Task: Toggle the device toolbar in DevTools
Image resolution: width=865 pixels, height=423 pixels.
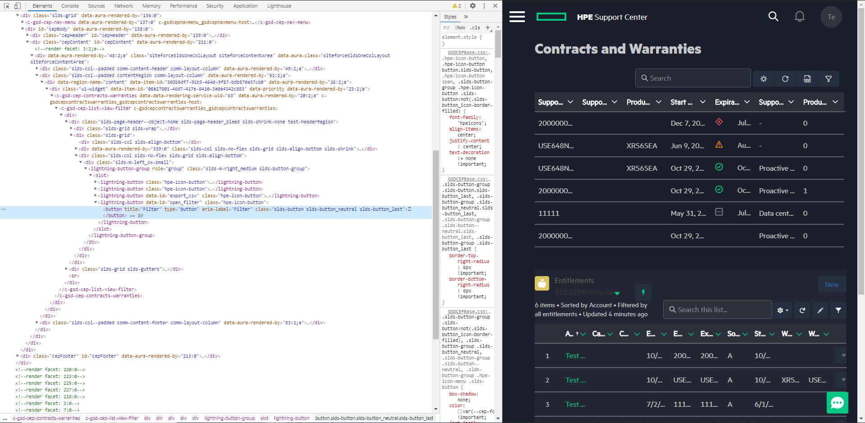Action: [17, 6]
